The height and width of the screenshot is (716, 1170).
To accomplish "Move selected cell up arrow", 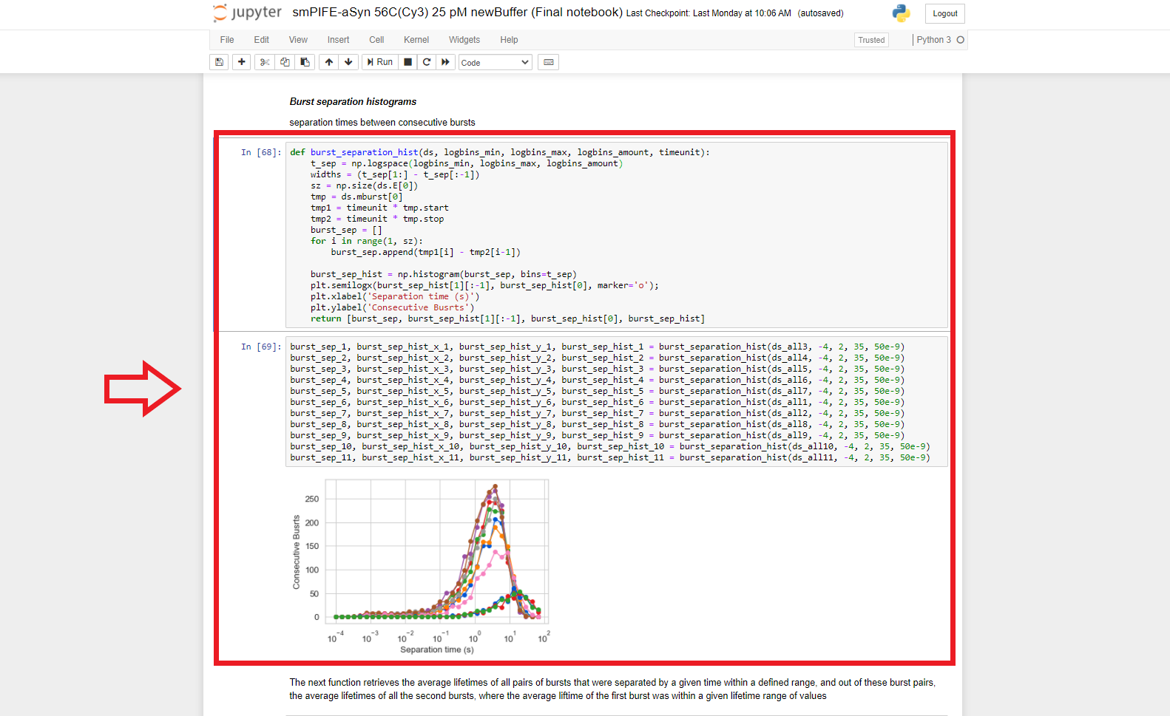I will pos(329,62).
